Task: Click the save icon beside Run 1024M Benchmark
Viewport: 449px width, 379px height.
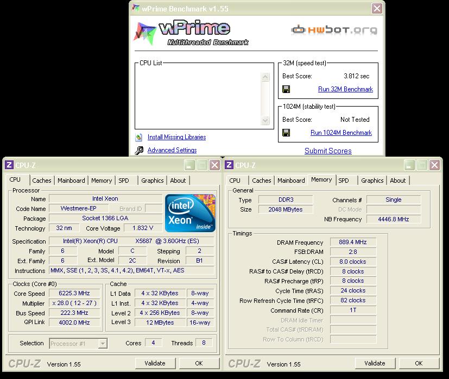Action: click(286, 133)
